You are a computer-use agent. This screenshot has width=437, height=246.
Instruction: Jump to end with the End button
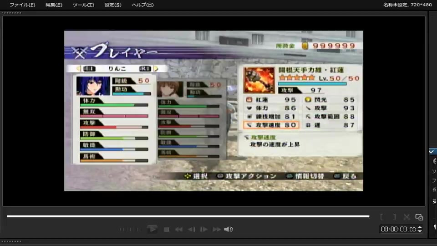pyautogui.click(x=217, y=229)
